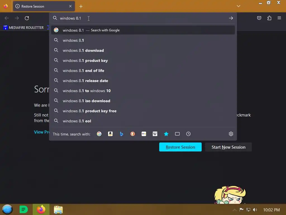Image resolution: width=286 pixels, height=215 pixels.
Task: Close the Restore Session tab
Action: [70, 6]
